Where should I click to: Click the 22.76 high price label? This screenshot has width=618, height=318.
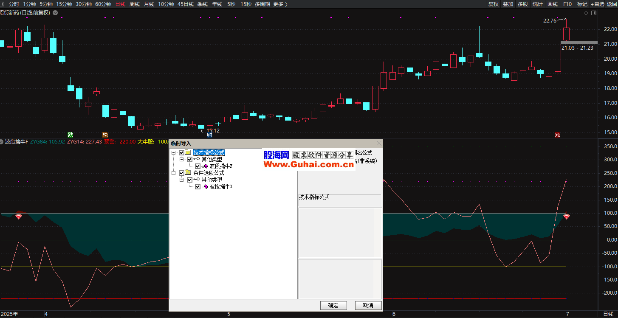[x=550, y=20]
